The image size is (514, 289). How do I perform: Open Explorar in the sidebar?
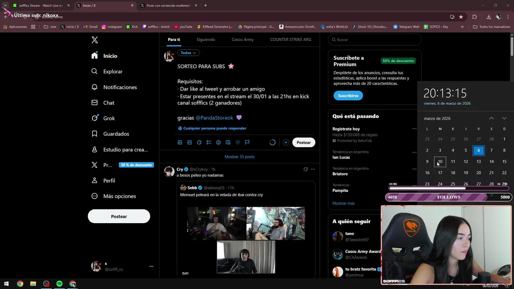coord(107,71)
